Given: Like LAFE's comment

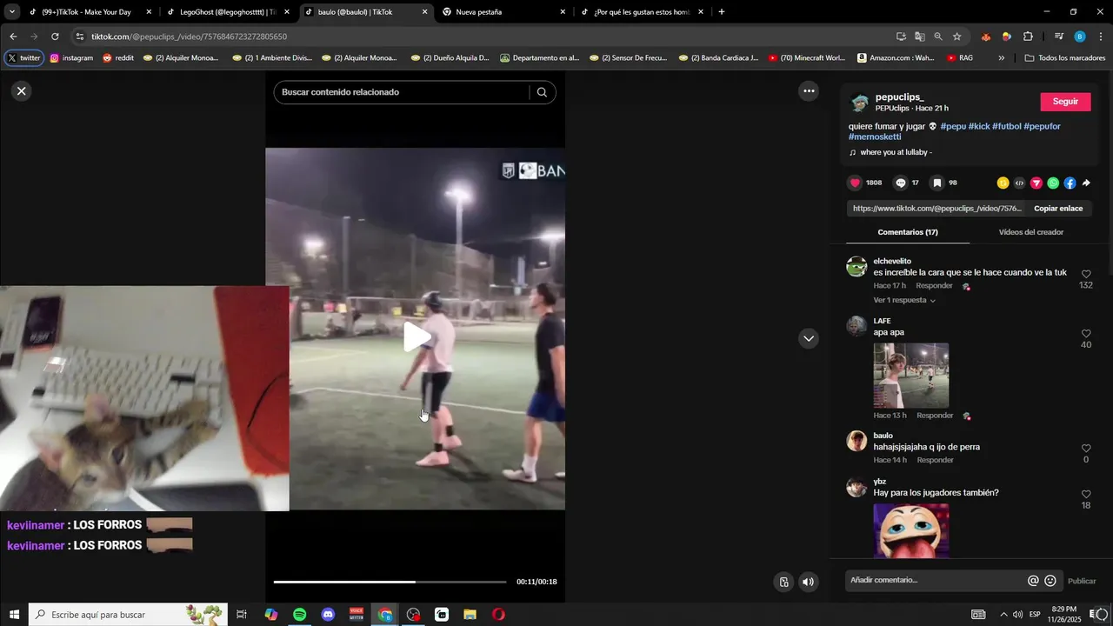Looking at the screenshot, I should click(x=1086, y=334).
